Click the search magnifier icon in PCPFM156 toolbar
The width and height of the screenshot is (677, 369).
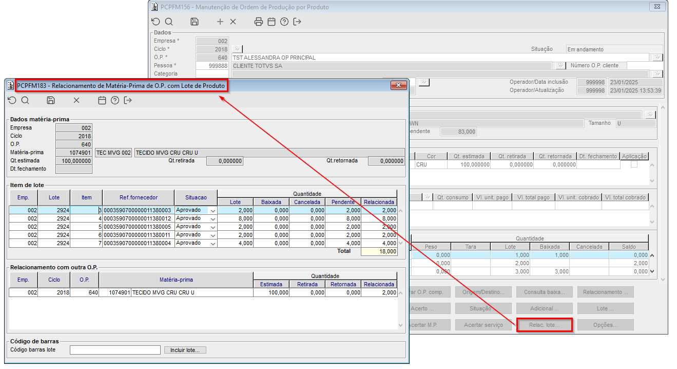tap(169, 22)
